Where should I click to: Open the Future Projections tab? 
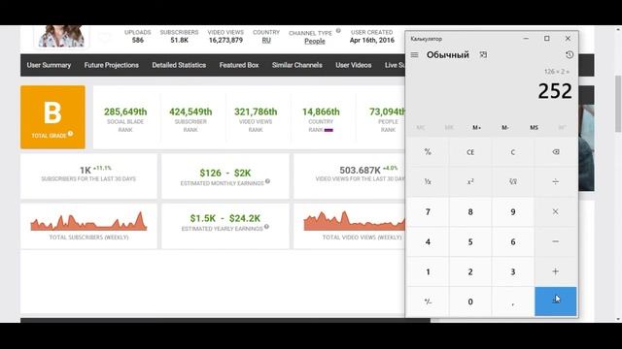(x=112, y=65)
